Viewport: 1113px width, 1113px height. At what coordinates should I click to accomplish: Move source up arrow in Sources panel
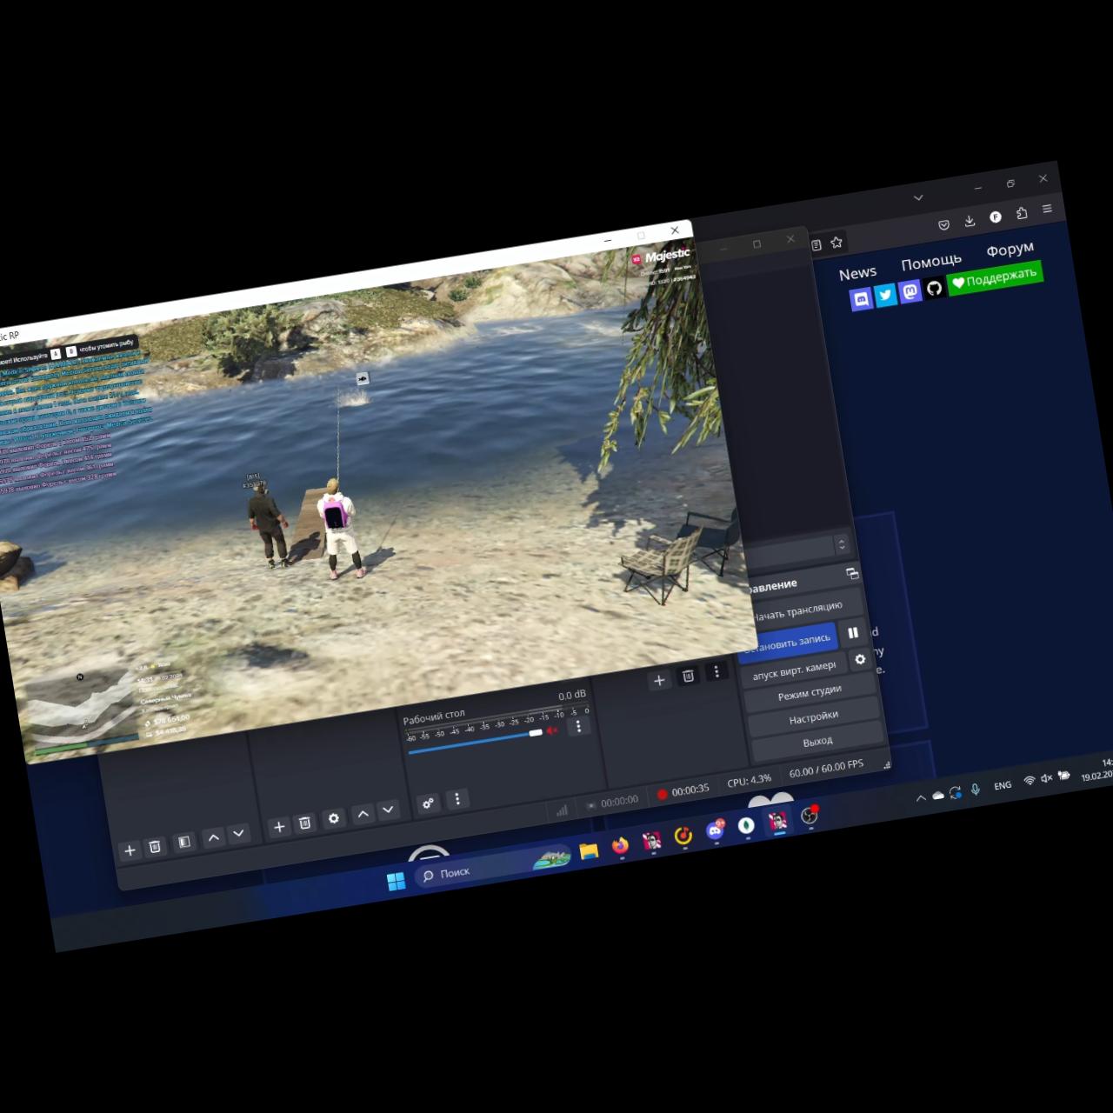tap(363, 814)
